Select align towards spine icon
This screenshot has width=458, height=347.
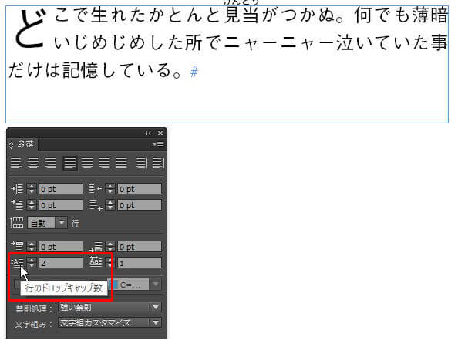click(141, 163)
